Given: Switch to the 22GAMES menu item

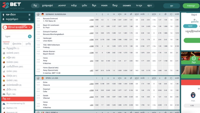Looking at the screenshot, I should [x=127, y=5].
